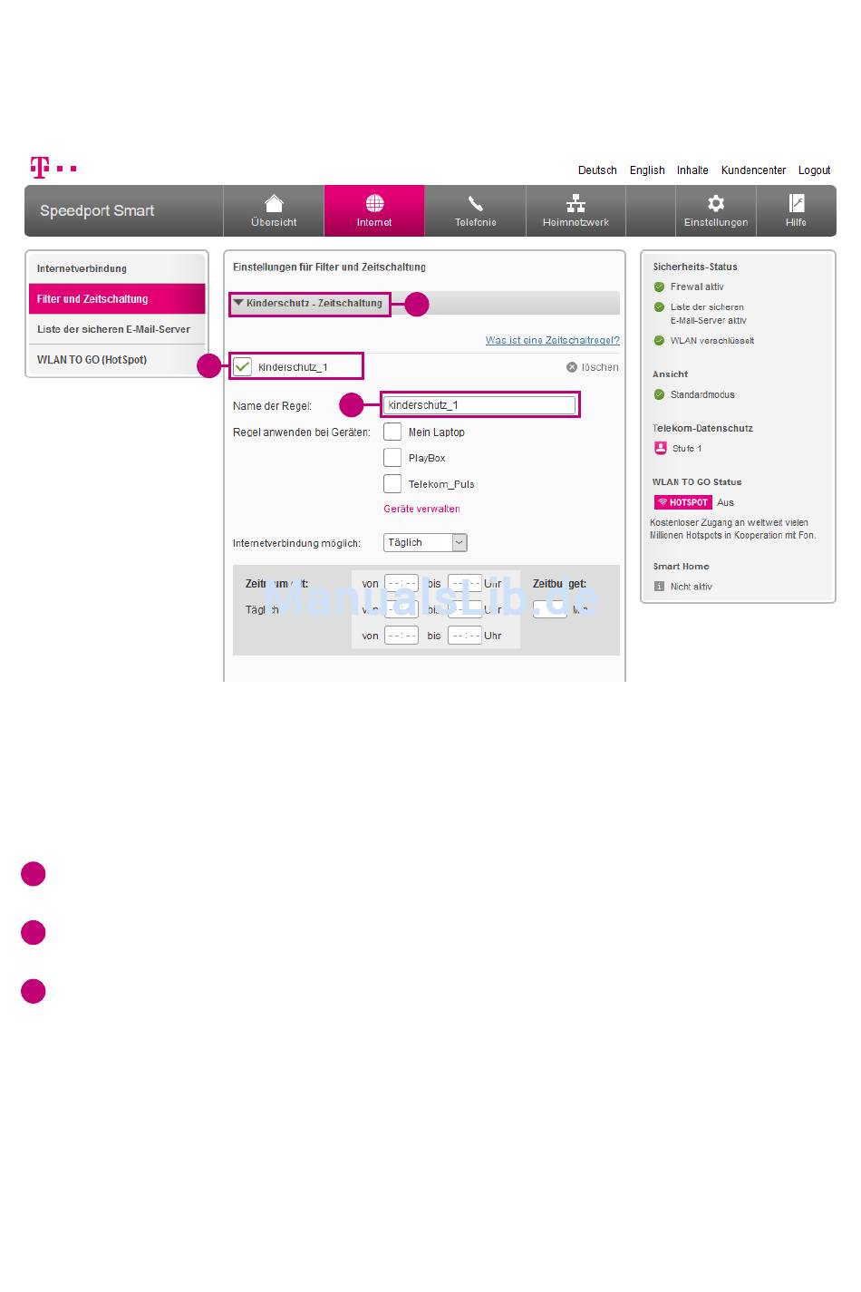Click 'Nicht aktiv' Smart Home status
Viewport: 861px width, 1292px height.
tap(692, 587)
